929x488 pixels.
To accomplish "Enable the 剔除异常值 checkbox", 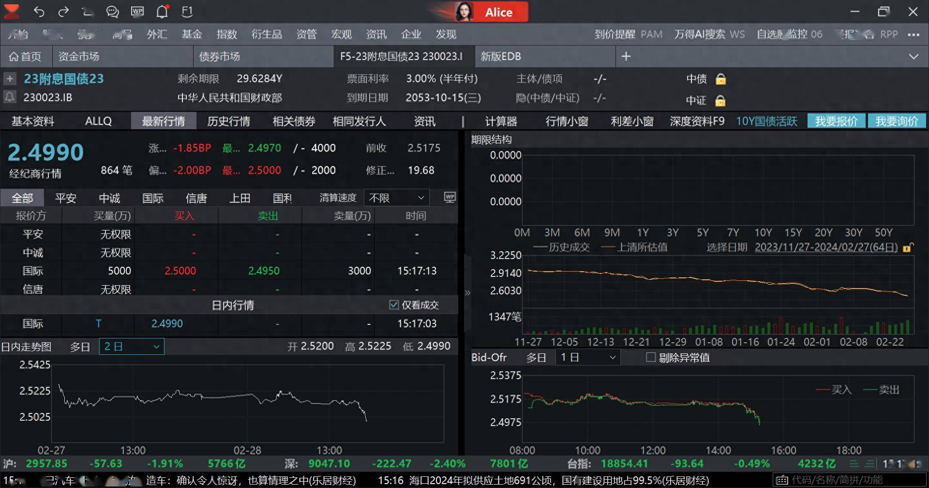I will (x=651, y=357).
